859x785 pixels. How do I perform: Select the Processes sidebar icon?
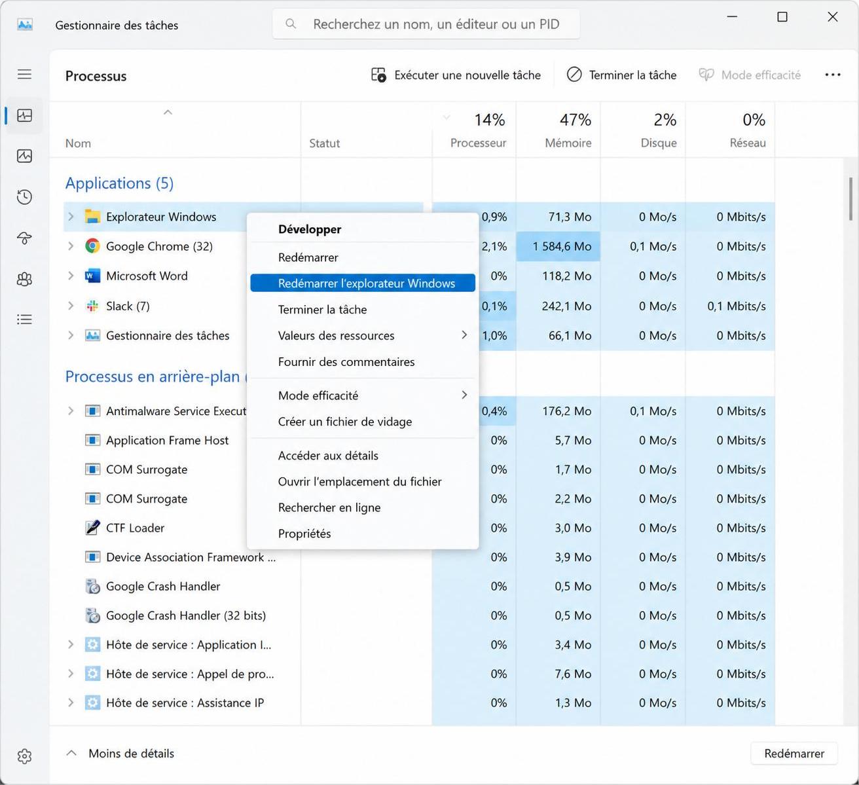24,116
